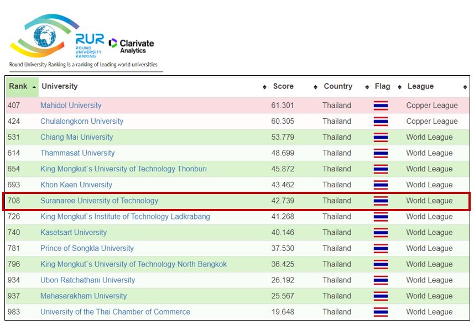
Task: Select score 60.305
Action: (x=283, y=122)
